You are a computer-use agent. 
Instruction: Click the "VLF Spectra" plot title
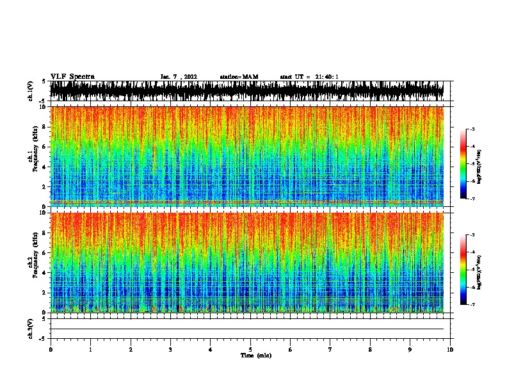point(72,77)
